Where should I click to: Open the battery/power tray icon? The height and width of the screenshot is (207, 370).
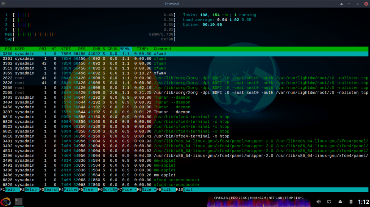tap(350, 202)
